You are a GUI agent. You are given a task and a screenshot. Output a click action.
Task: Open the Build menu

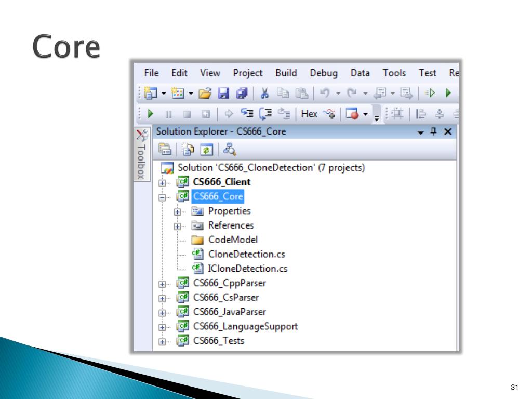[286, 73]
